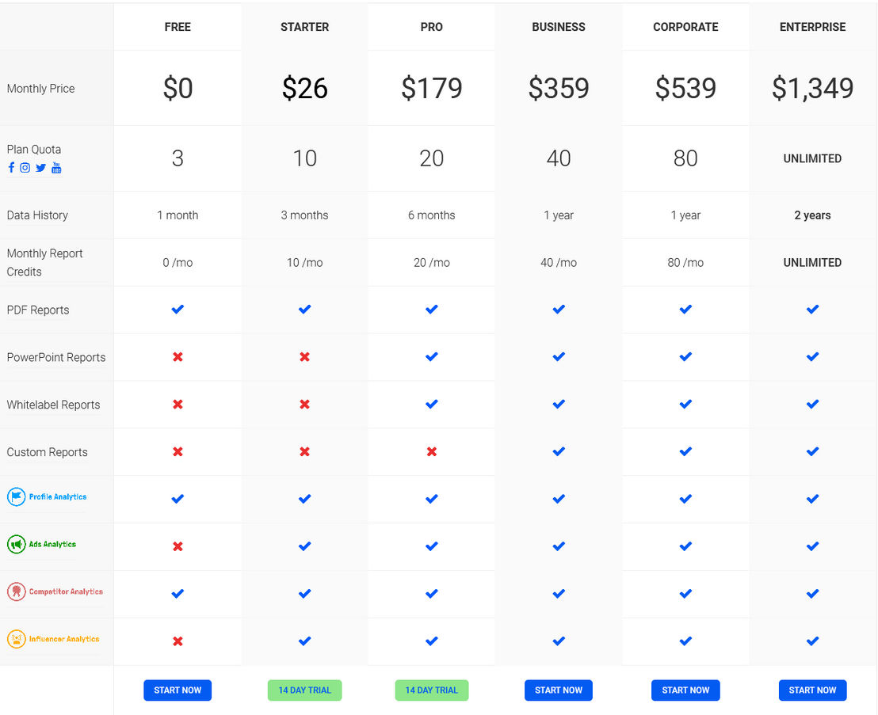Start the 14 Day Trial for Pro
The height and width of the screenshot is (715, 878).
pos(432,690)
